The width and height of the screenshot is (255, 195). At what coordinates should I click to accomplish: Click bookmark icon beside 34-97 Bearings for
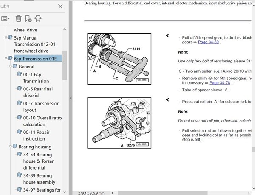tap(20, 189)
